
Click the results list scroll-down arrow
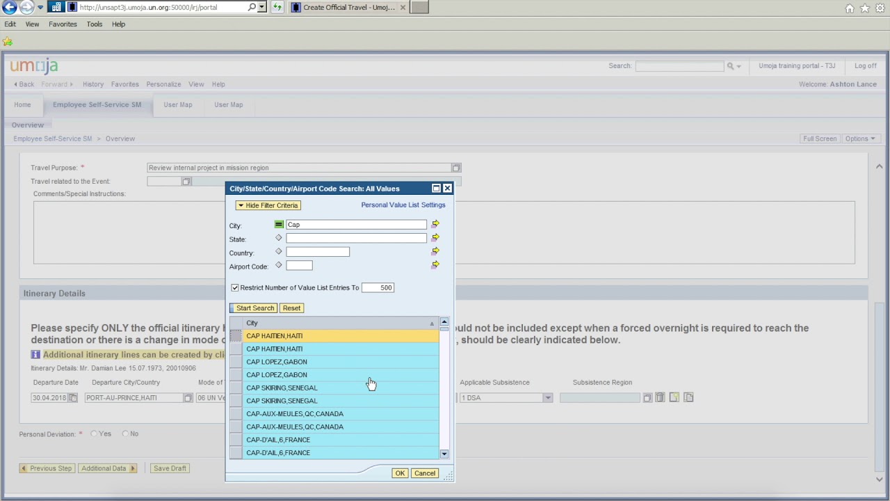coord(444,454)
